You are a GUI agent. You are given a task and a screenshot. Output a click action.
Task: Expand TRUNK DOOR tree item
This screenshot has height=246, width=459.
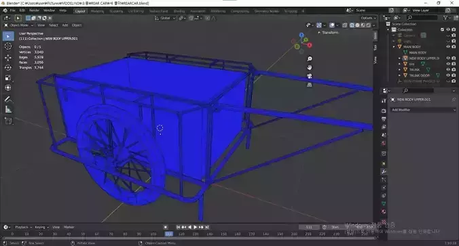[x=399, y=75]
